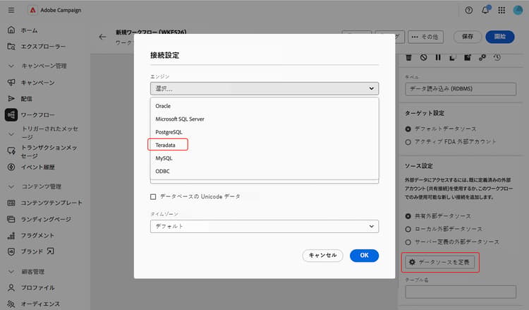Open the user profile avatar
The width and height of the screenshot is (529, 310).
(x=518, y=10)
